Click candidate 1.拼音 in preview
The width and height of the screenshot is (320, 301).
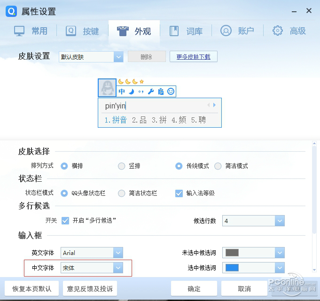click(116, 120)
